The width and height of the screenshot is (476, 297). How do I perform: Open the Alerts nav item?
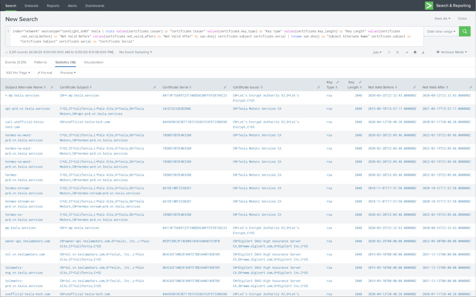pos(72,6)
